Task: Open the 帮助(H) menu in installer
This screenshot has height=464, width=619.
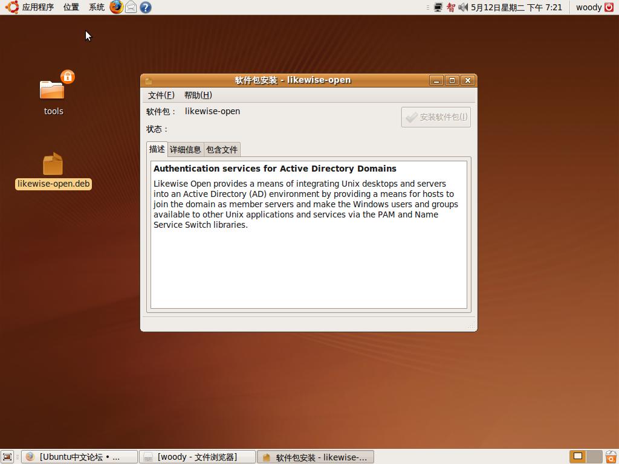Action: 198,95
